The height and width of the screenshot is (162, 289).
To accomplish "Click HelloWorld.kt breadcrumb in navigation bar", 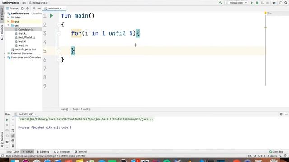I will pos(38,3).
